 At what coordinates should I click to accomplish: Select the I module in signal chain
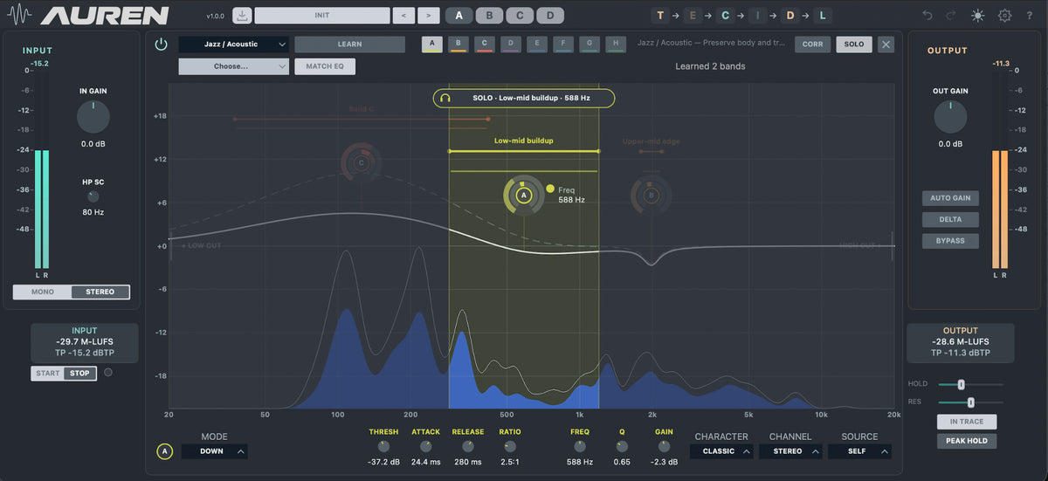coord(757,16)
